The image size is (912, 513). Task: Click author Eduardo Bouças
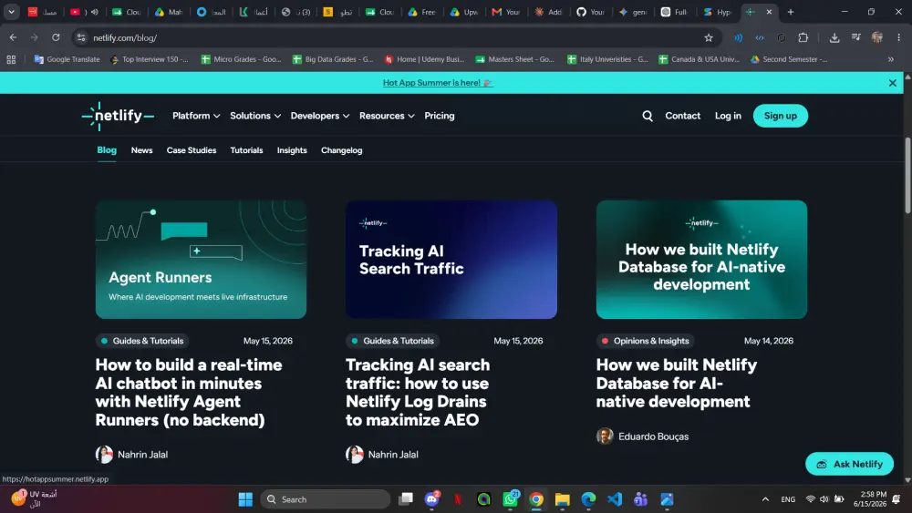pyautogui.click(x=653, y=436)
